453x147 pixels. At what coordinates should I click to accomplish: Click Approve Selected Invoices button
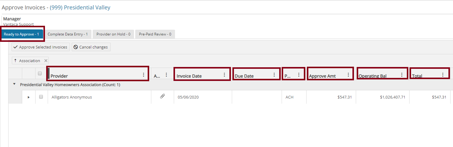(x=40, y=47)
